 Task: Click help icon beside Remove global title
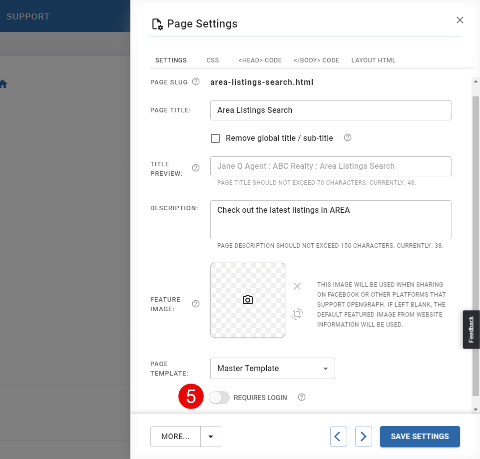[x=348, y=137]
